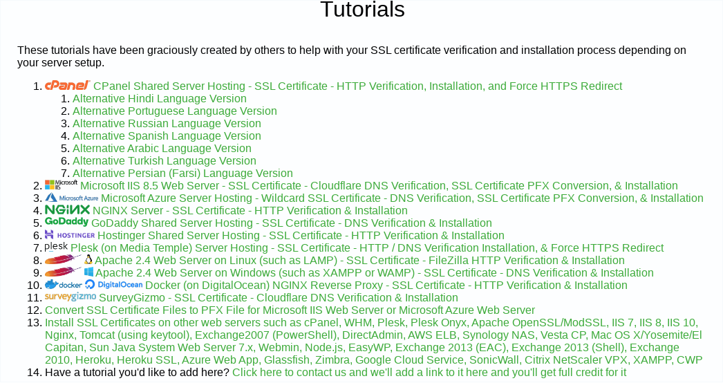Open Alternative Persian (Farsi) Language Version
723x383 pixels.
pos(182,174)
